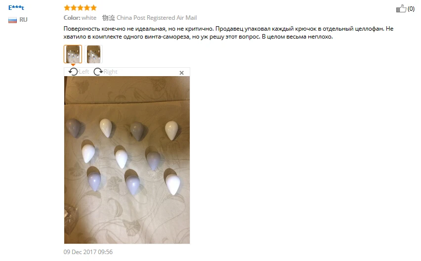Open the second review photo thumbnail
421x261 pixels.
[93, 54]
